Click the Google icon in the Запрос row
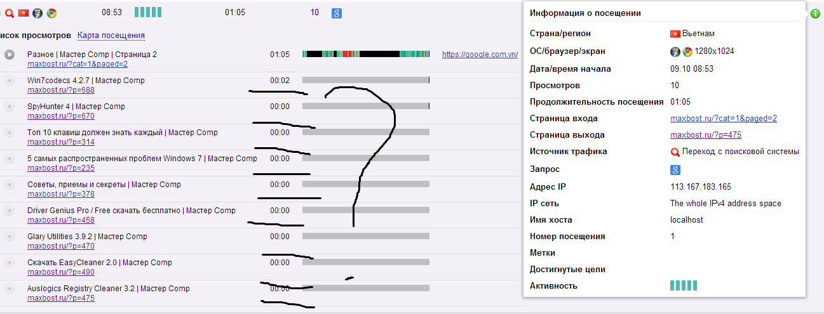This screenshot has height=314, width=824. point(675,169)
